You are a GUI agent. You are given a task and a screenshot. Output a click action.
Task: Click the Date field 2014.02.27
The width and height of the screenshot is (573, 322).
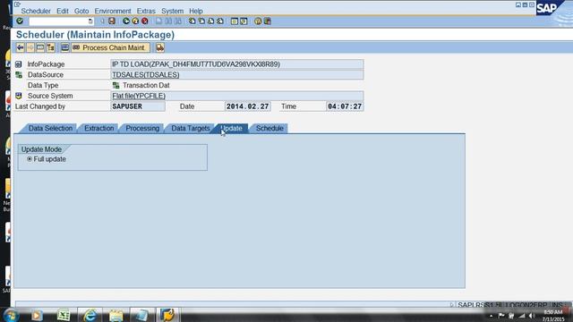pos(247,106)
